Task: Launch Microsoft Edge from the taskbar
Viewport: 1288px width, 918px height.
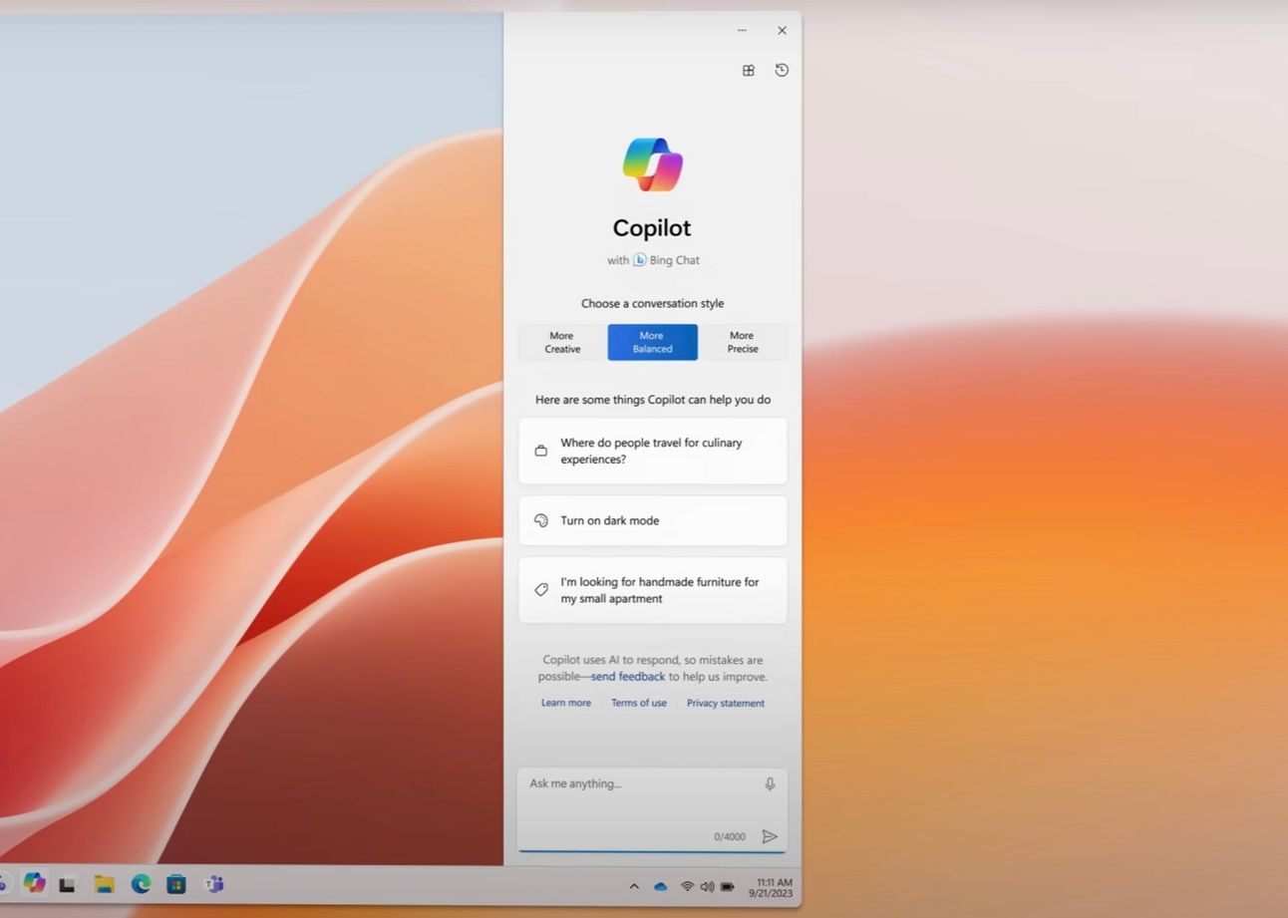Action: 141,884
